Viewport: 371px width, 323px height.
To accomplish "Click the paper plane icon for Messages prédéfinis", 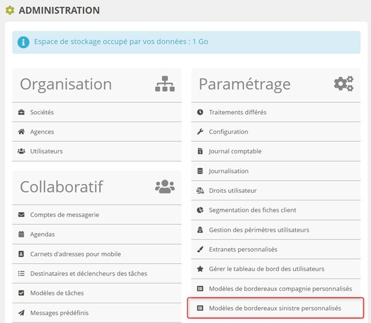I will [x=22, y=313].
